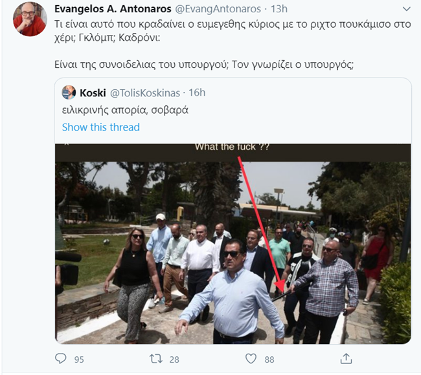Click the reply speech bubble icon
Viewport: 421px width, 375px height.
(60, 359)
